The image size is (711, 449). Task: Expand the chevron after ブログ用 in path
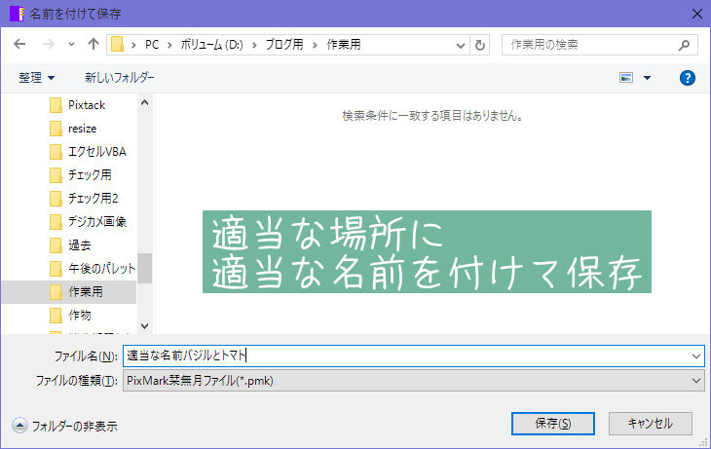click(315, 45)
